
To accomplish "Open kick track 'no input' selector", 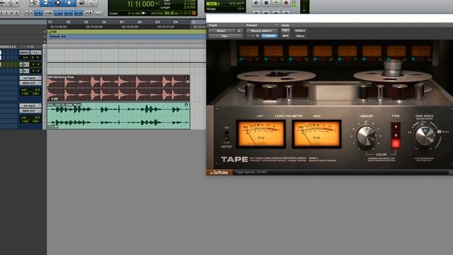I will [x=30, y=78].
